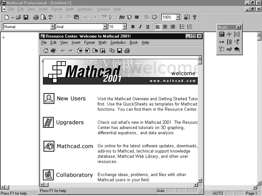Click the Resource Center print icon
This screenshot has width=262, height=196.
127,51
